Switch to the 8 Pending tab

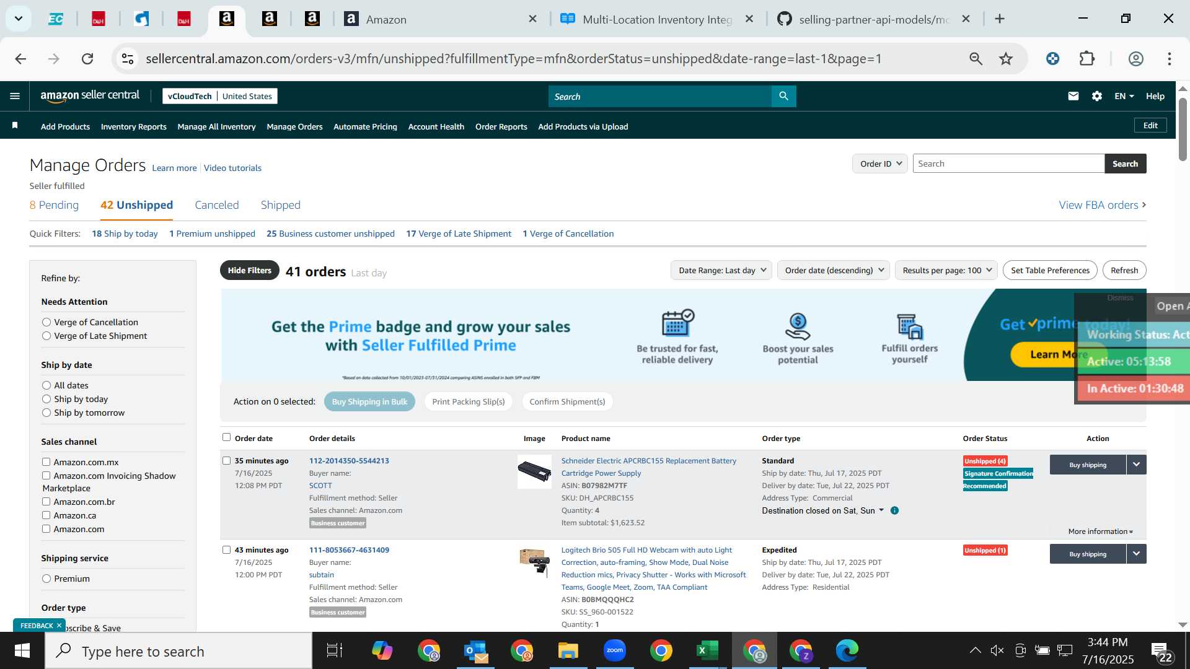coord(54,205)
